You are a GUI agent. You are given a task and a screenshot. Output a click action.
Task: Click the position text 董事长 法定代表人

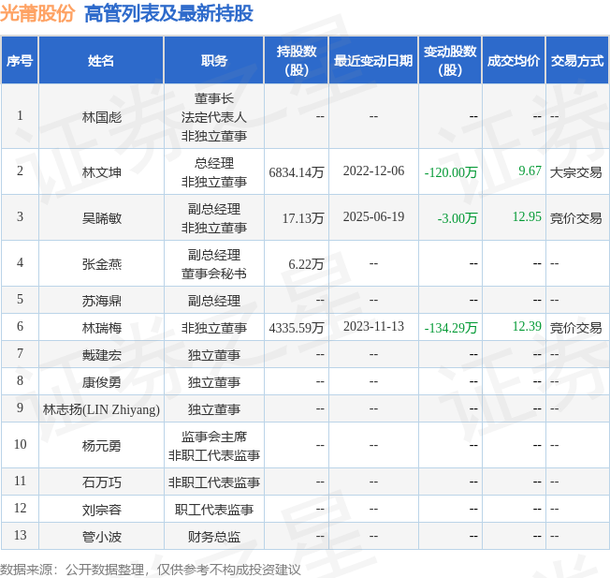tap(214, 108)
